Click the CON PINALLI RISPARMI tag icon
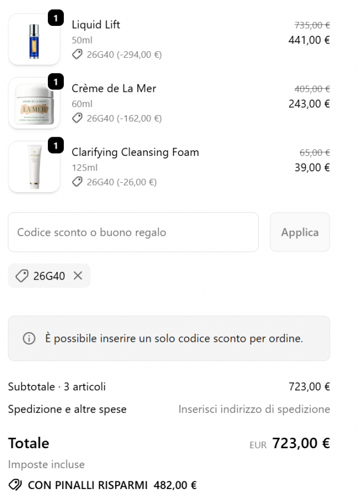Image resolution: width=358 pixels, height=500 pixels. click(x=15, y=485)
